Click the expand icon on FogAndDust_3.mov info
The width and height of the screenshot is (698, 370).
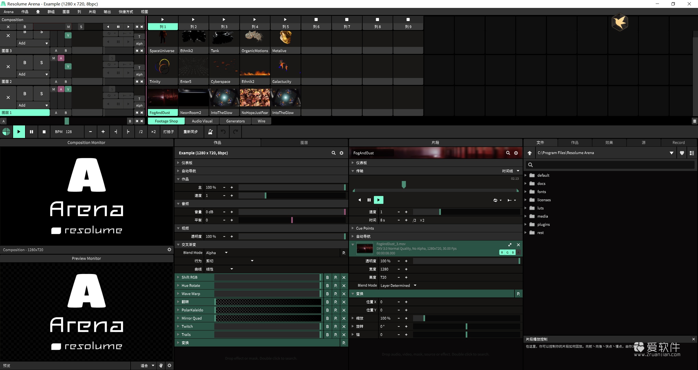[x=510, y=245]
